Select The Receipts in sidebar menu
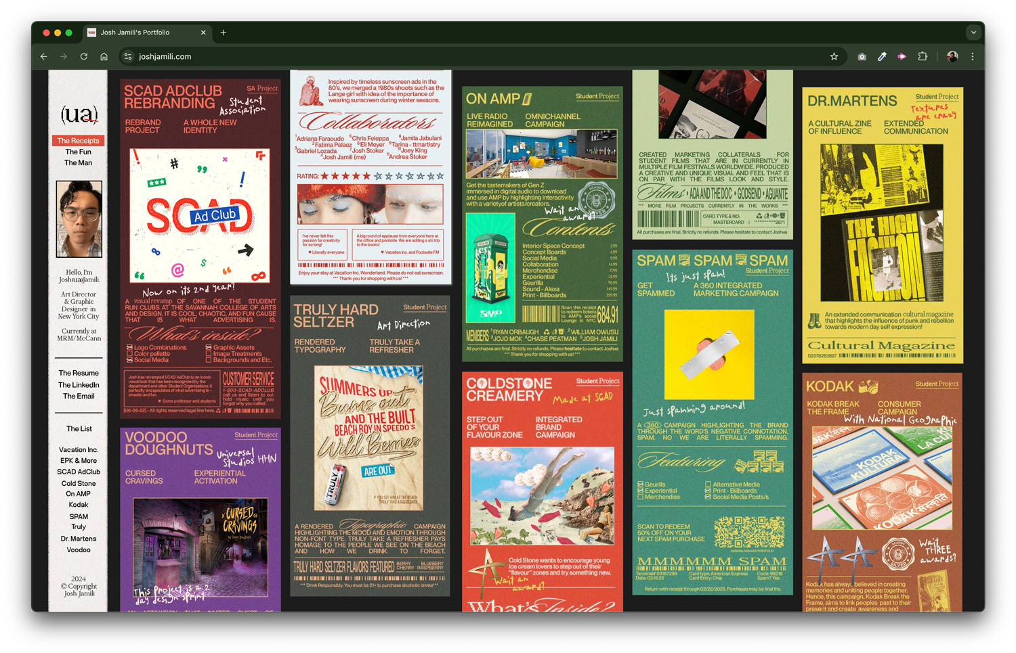The height and width of the screenshot is (653, 1016). [x=78, y=141]
